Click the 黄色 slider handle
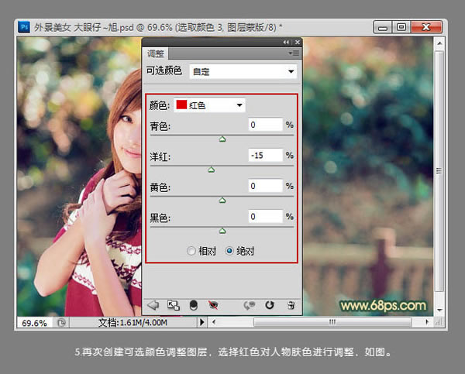 click(222, 201)
